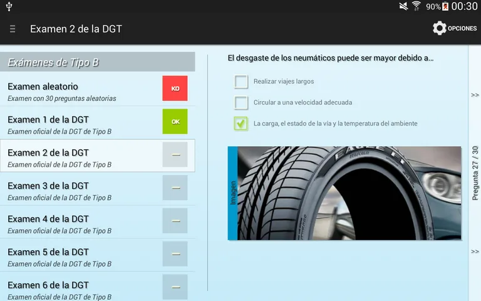This screenshot has height=301, width=481.
Task: Tap the Wi-Fi status icon
Action: pos(416,6)
